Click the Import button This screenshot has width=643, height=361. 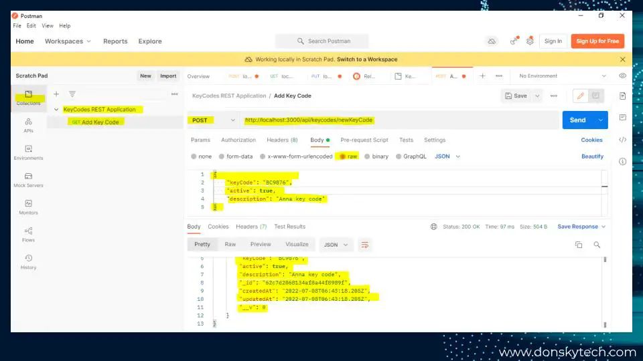[168, 76]
